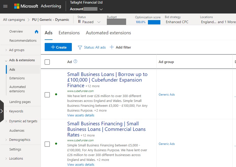Open the hamburger navigation menu
This screenshot has width=236, height=167.
click(x=5, y=6)
